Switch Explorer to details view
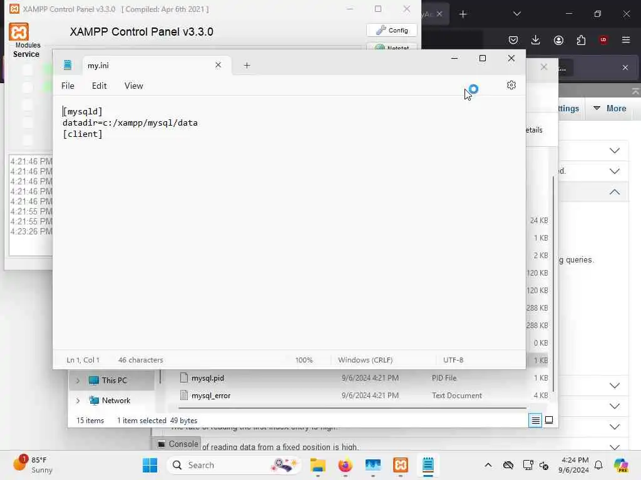 click(535, 420)
